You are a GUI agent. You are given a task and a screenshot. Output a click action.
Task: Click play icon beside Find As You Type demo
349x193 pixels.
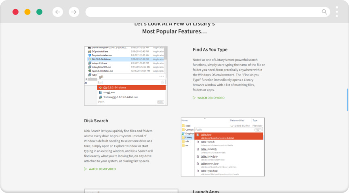[x=194, y=98]
